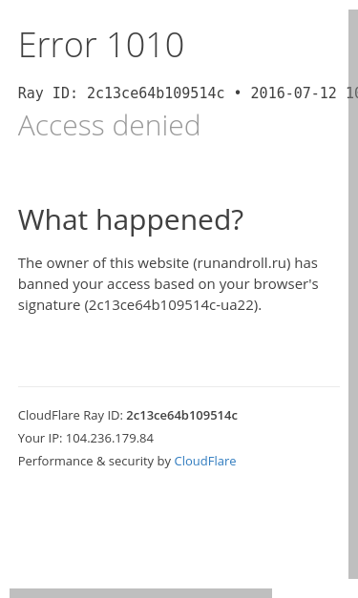This screenshot has width=358, height=598.
Task: Click the Ray ID timestamp line
Action: click(188, 93)
